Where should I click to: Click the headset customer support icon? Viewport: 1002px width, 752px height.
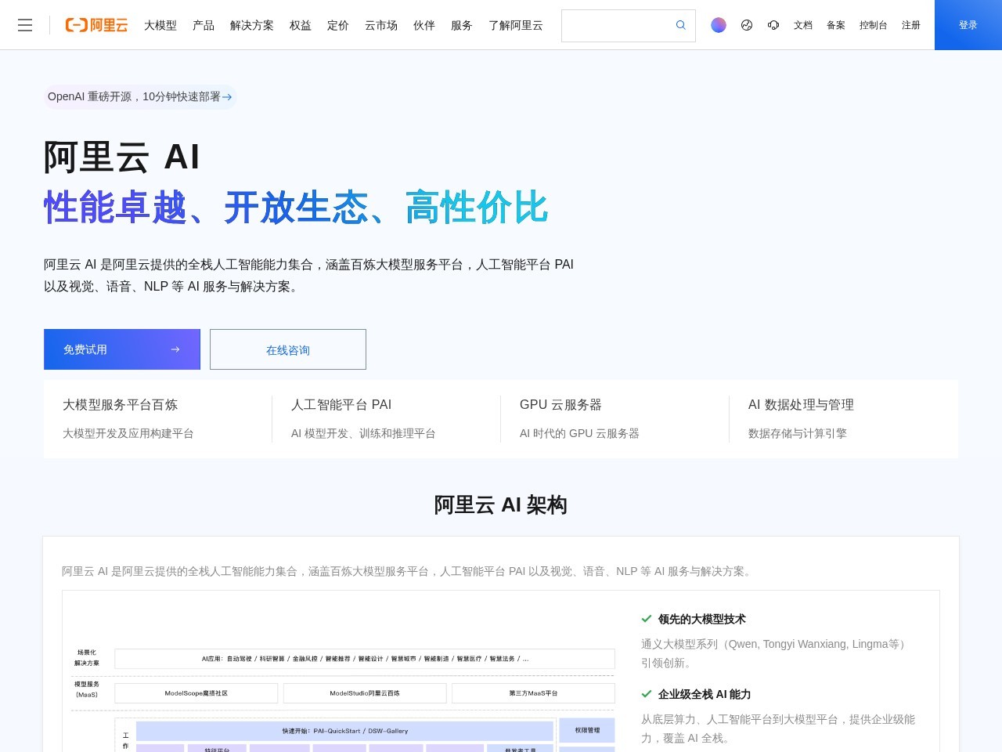773,25
